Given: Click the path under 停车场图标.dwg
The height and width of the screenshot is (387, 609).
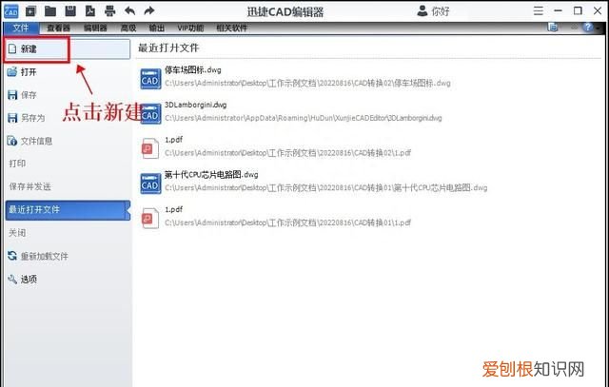Looking at the screenshot, I should [307, 83].
